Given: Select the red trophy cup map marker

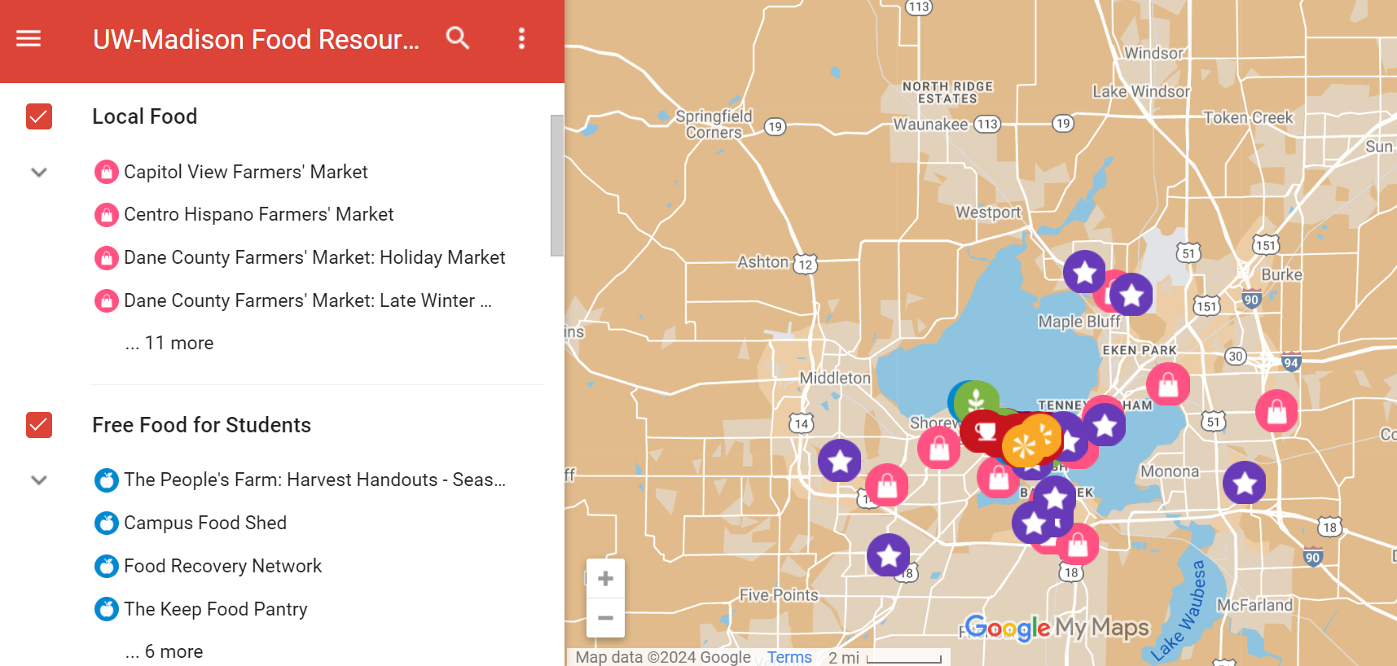Looking at the screenshot, I should tap(984, 430).
